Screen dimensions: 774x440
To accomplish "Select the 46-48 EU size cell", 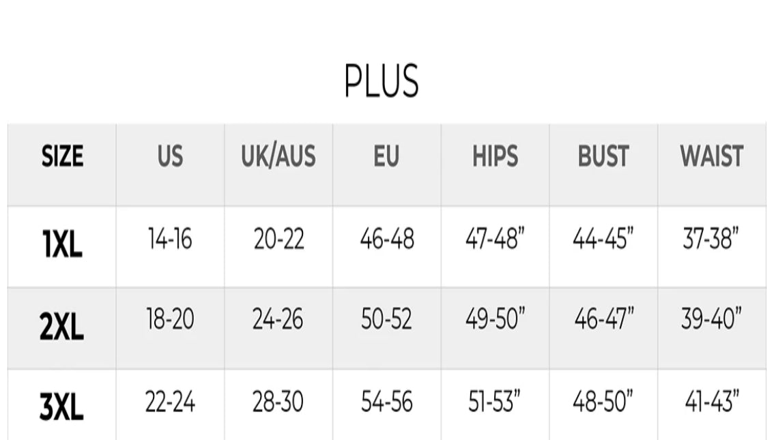I will tap(386, 239).
